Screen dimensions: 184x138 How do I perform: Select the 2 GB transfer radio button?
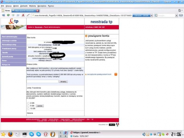pyautogui.click(x=28, y=103)
